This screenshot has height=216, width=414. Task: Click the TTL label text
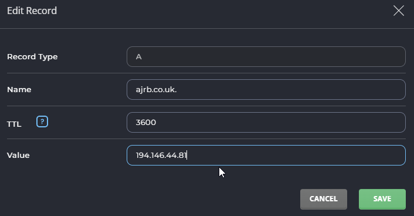[x=14, y=124]
